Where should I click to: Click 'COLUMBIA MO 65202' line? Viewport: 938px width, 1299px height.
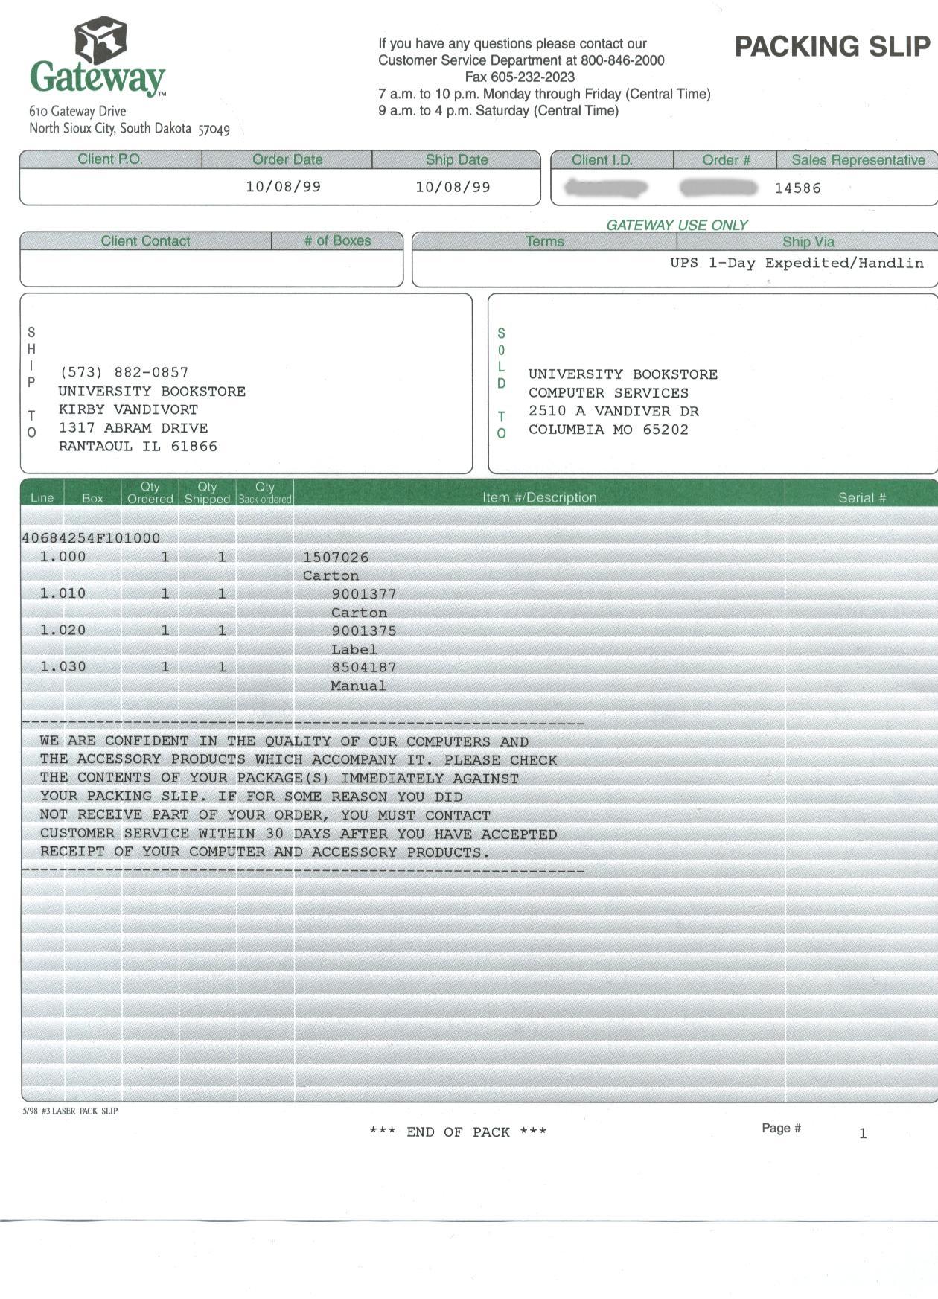(608, 430)
